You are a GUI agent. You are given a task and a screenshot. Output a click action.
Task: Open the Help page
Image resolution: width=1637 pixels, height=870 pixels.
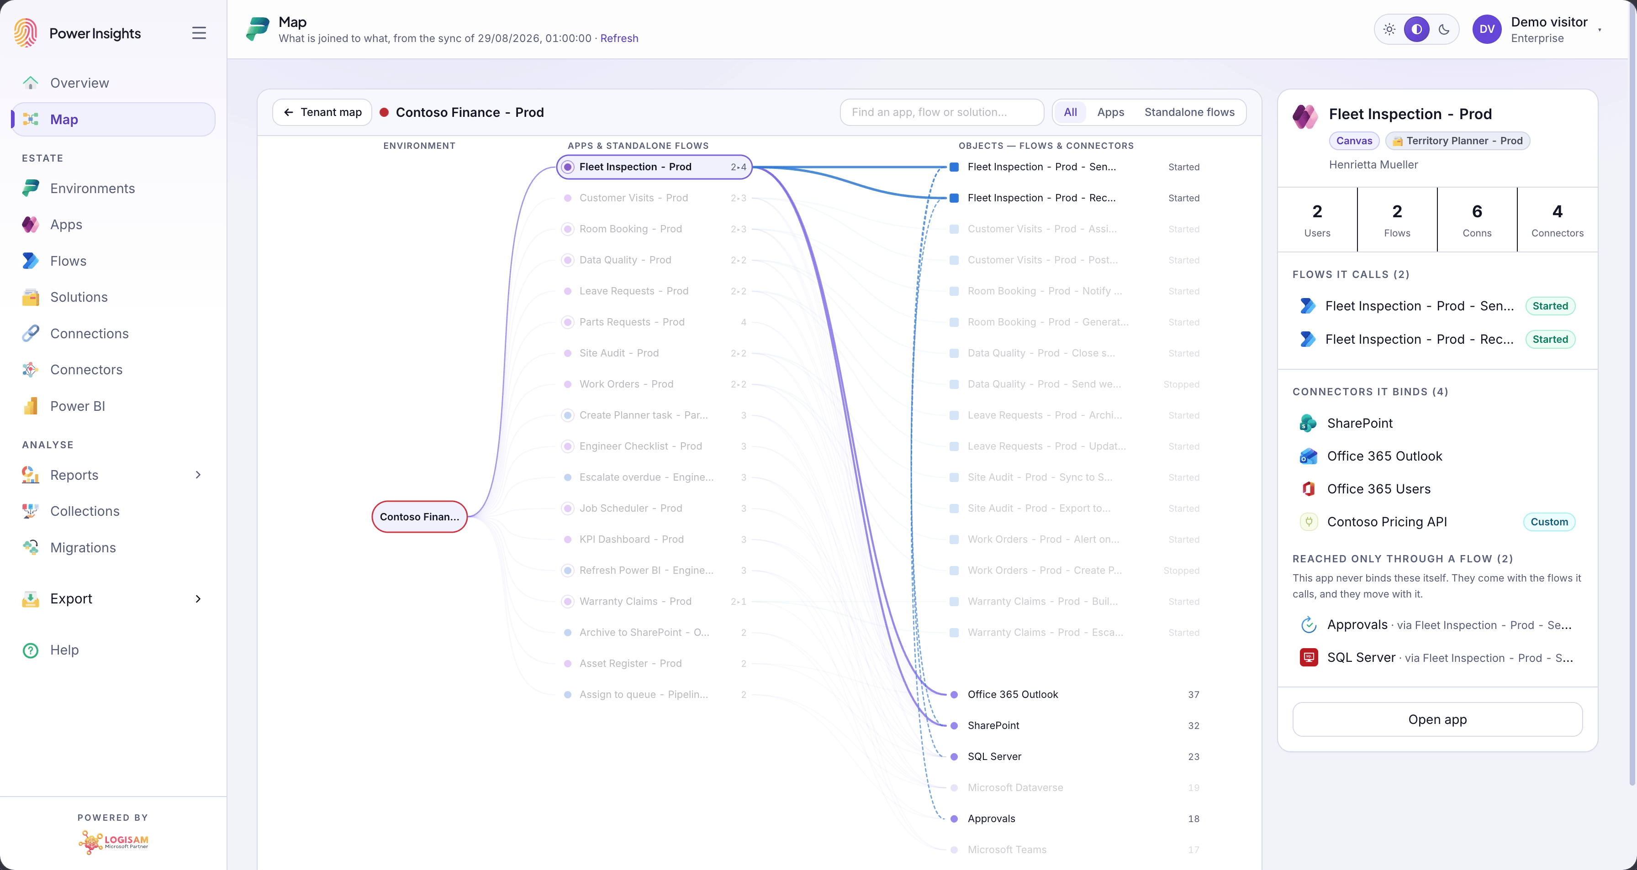click(113, 650)
